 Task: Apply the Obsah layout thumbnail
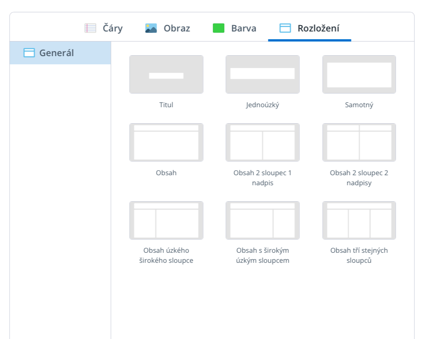[166, 142]
